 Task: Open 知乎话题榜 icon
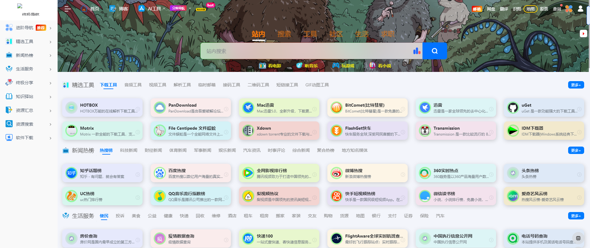coord(71,173)
